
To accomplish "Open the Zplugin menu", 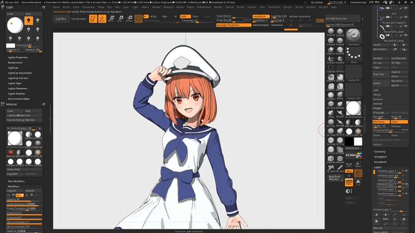I will pos(288,7).
